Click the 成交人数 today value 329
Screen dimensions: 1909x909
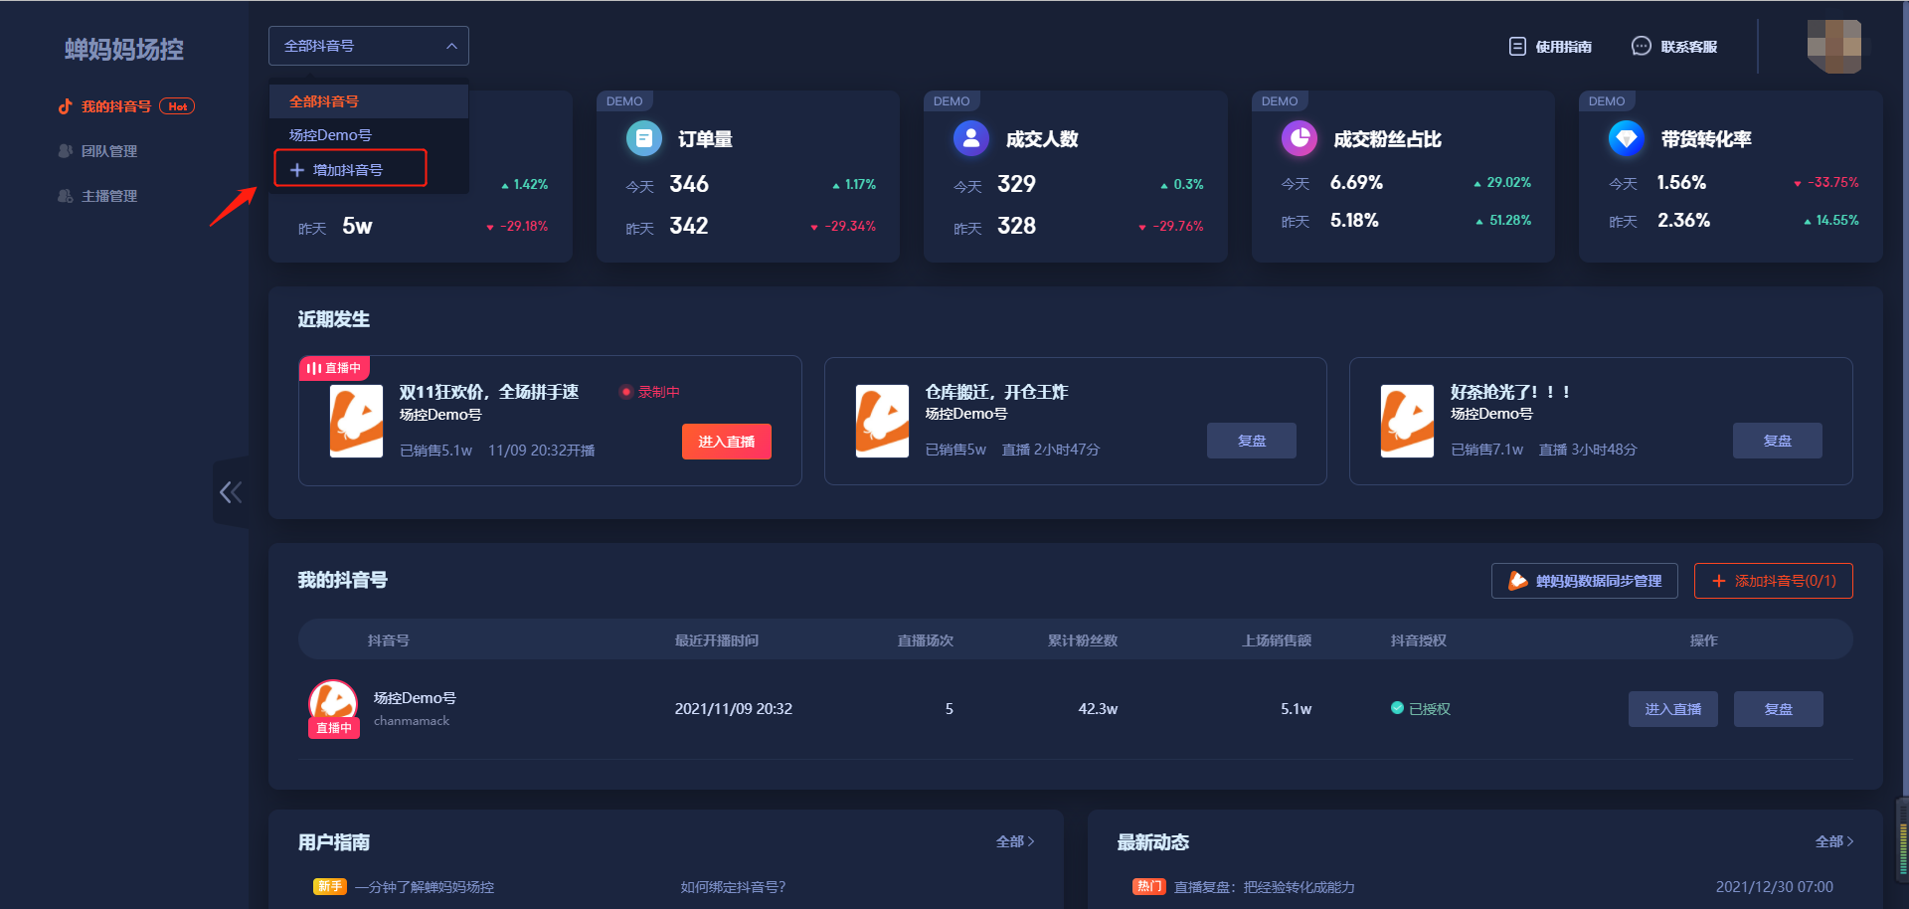1016,184
